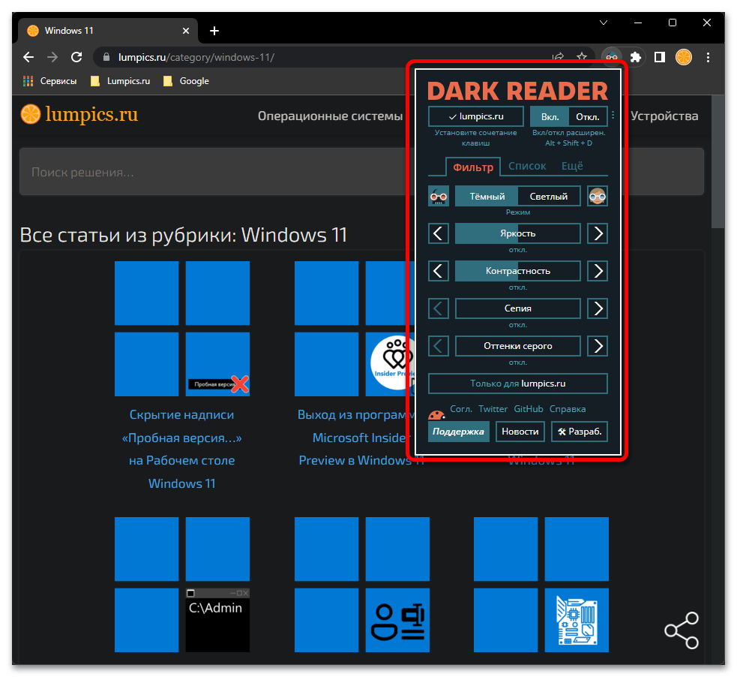Open thumbnail with user account image
This screenshot has height=677, width=737.
pyautogui.click(x=362, y=585)
